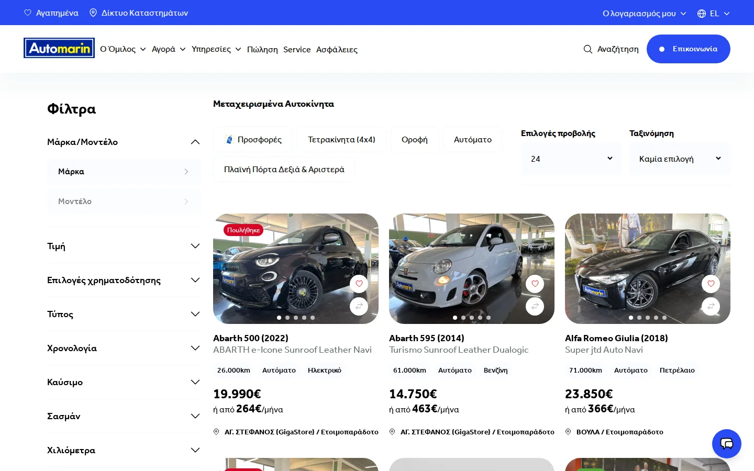Expand the Χρονολογία year filter
Screen dimensions: 754x471
tap(124, 348)
